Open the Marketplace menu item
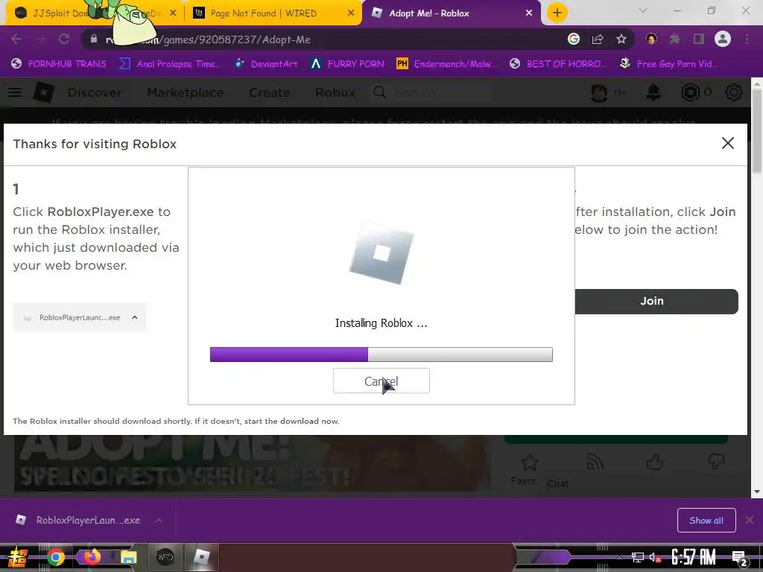Image resolution: width=763 pixels, height=572 pixels. click(x=186, y=92)
